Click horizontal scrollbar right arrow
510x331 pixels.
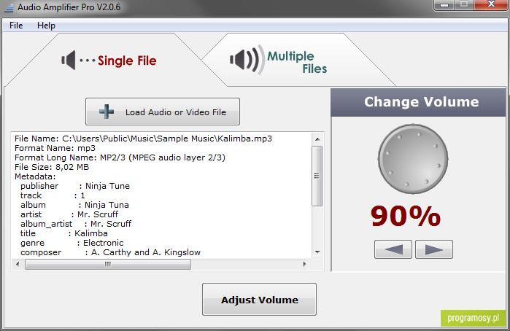(304, 264)
